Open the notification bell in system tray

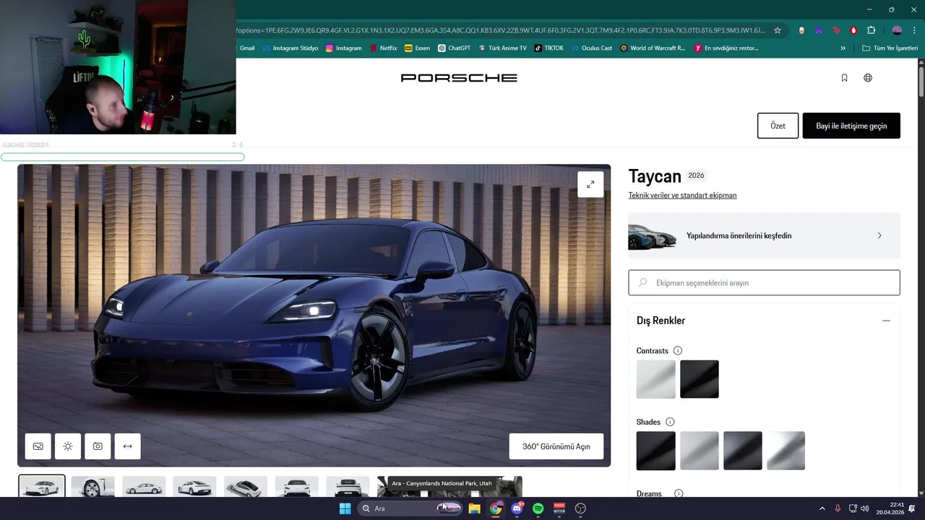coord(911,508)
